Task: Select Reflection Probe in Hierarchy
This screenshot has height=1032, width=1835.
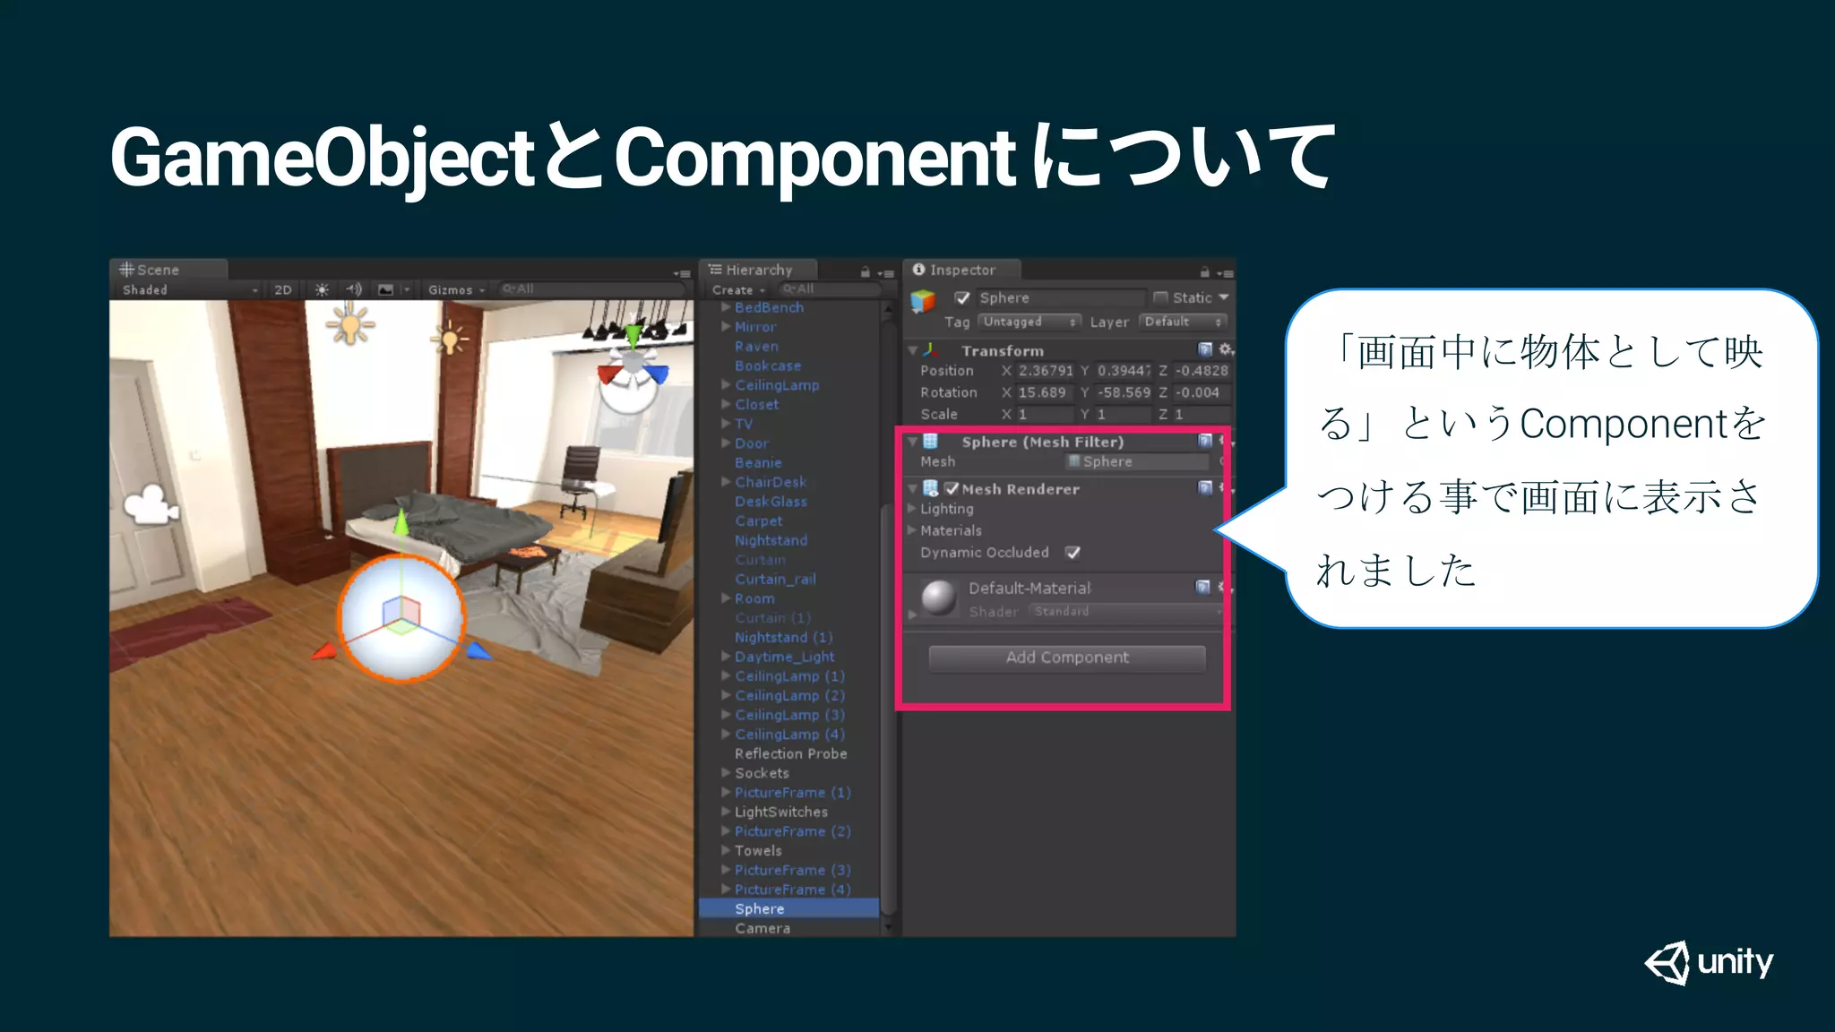Action: pyautogui.click(x=790, y=753)
